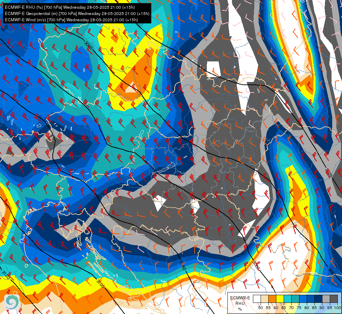Select the navy 85–90 legend swatch
Screen dimensions: 342x314
[318, 299]
